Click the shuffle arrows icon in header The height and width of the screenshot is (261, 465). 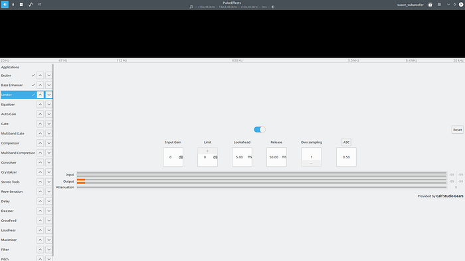point(39,5)
